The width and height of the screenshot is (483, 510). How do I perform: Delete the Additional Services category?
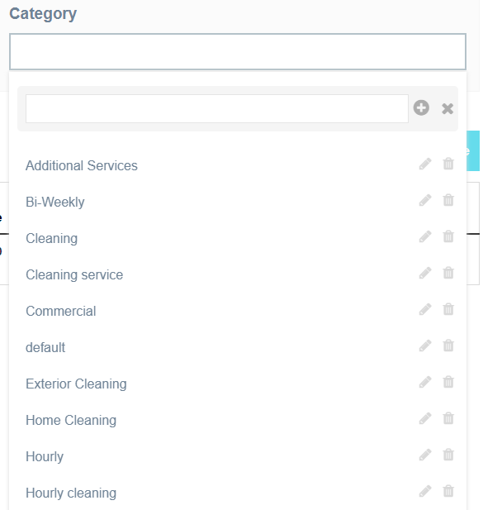448,164
